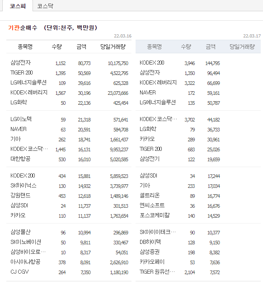Open 삼성물산 stock link
263x285 pixels.
[20, 232]
